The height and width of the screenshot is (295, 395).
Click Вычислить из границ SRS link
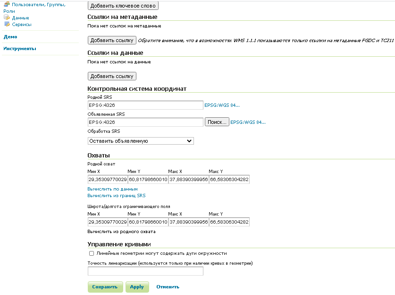(116, 195)
